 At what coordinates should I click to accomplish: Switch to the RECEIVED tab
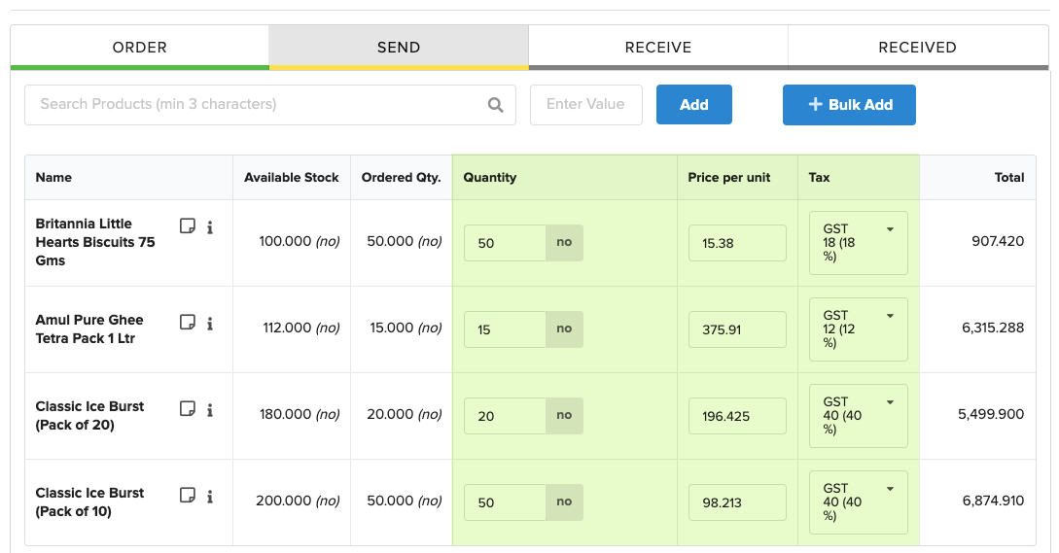pyautogui.click(x=918, y=48)
